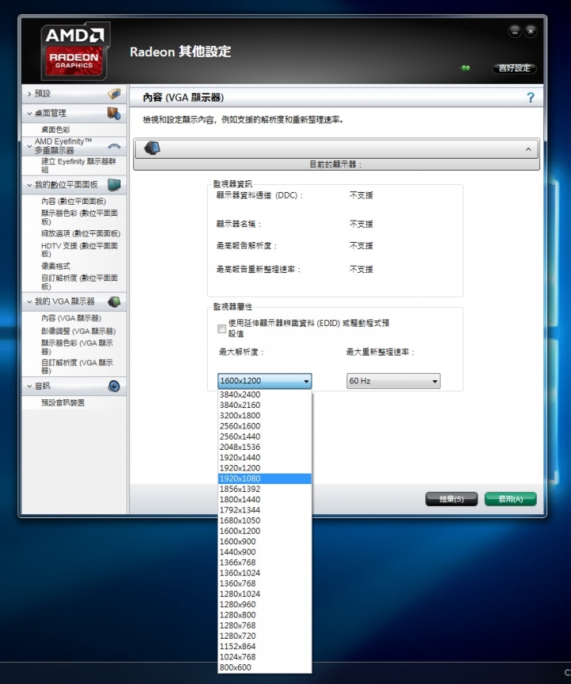Collapse the current display selector chevron
571x684 pixels.
click(x=528, y=149)
